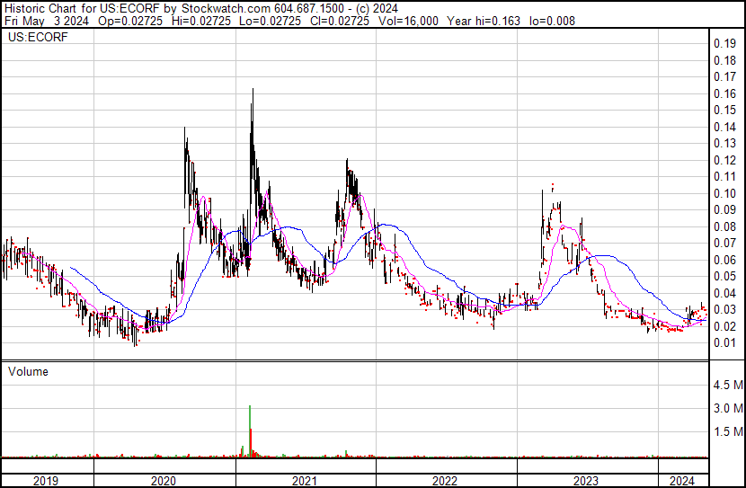
Task: Click the Year hi=0.163 value
Action: click(x=484, y=21)
